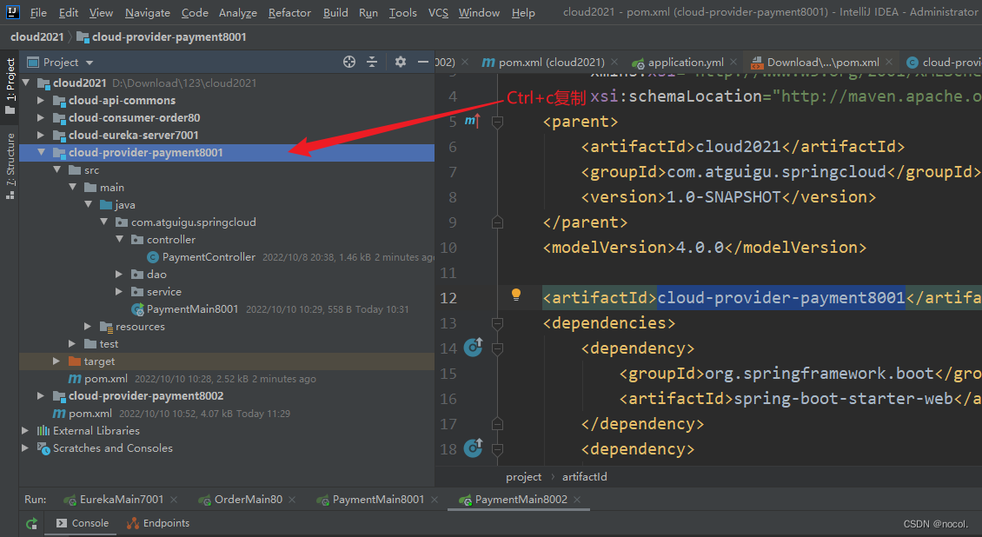Click the 'project' editor breadcrumb
The height and width of the screenshot is (537, 982).
pyautogui.click(x=523, y=477)
